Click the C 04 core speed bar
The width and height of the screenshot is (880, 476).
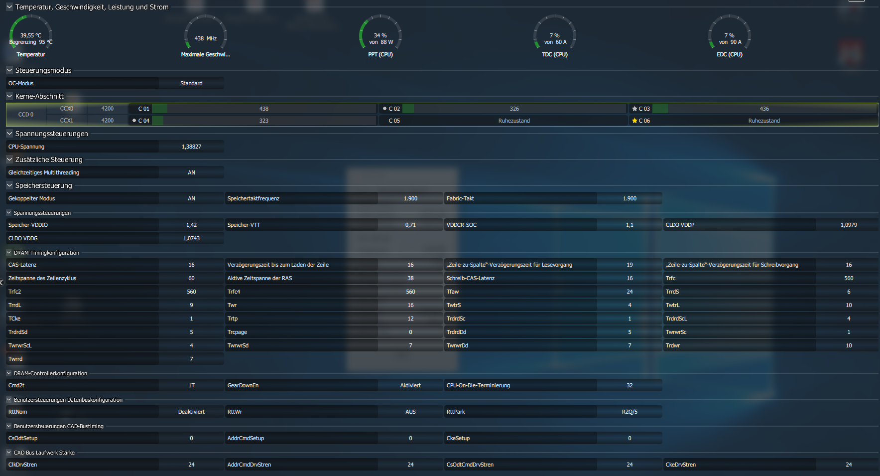click(264, 121)
